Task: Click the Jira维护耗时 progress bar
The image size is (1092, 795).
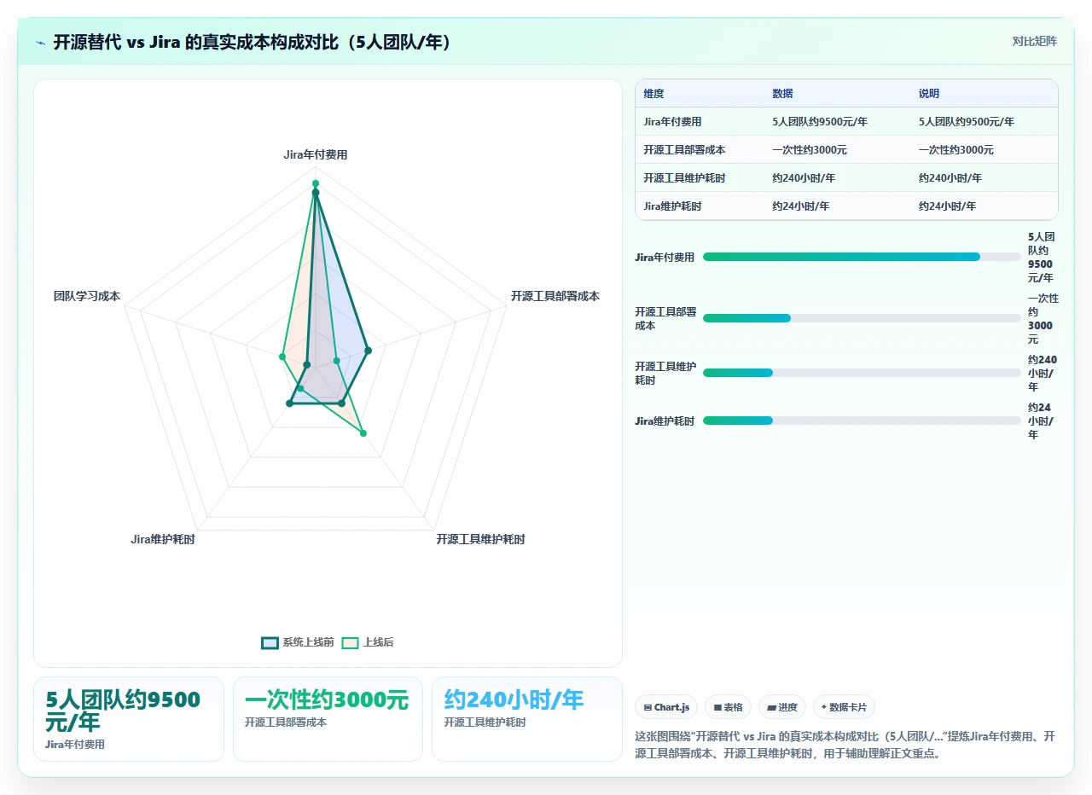Action: 862,421
